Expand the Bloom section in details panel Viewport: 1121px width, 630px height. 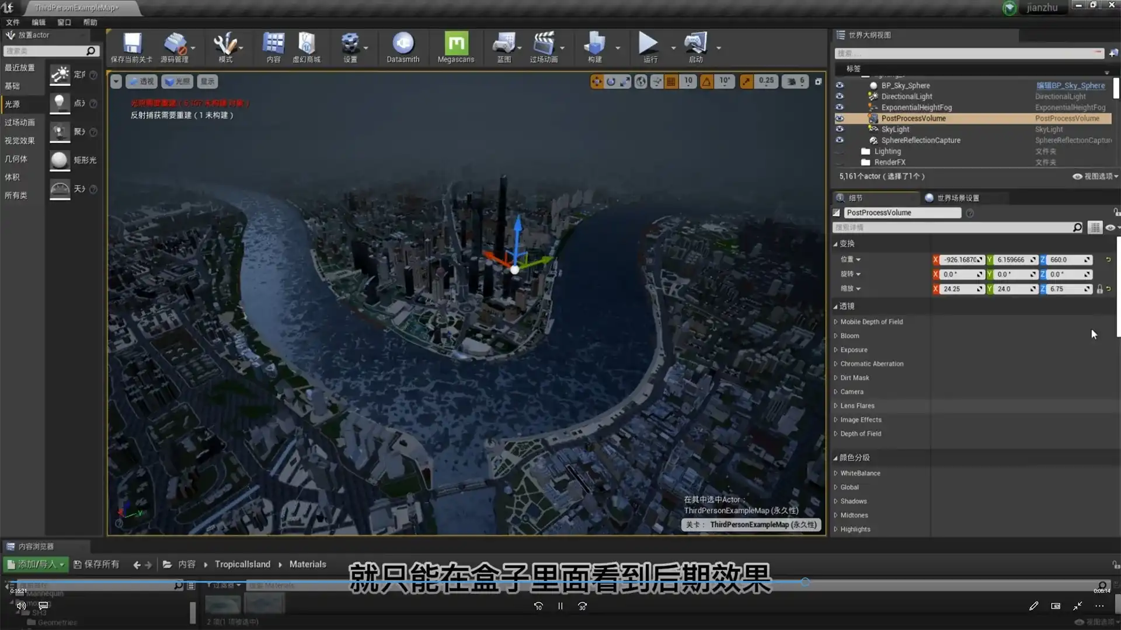[x=848, y=335]
